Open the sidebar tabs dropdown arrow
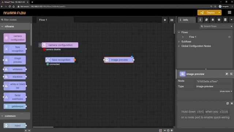 tap(231, 20)
